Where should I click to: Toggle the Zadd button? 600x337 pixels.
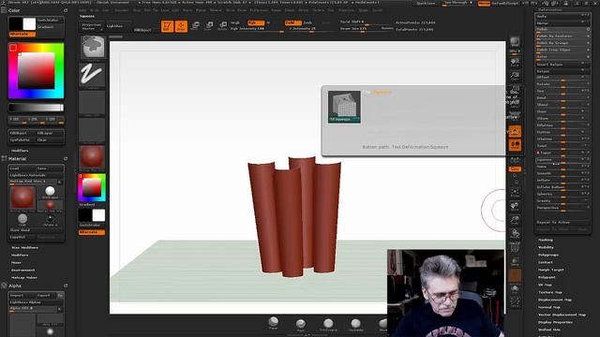click(x=292, y=22)
